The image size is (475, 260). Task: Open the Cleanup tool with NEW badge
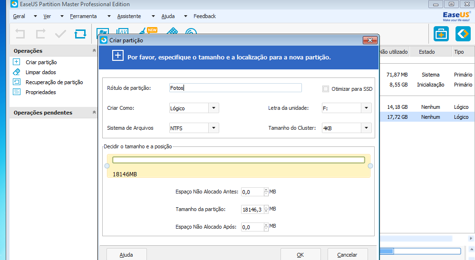[147, 30]
